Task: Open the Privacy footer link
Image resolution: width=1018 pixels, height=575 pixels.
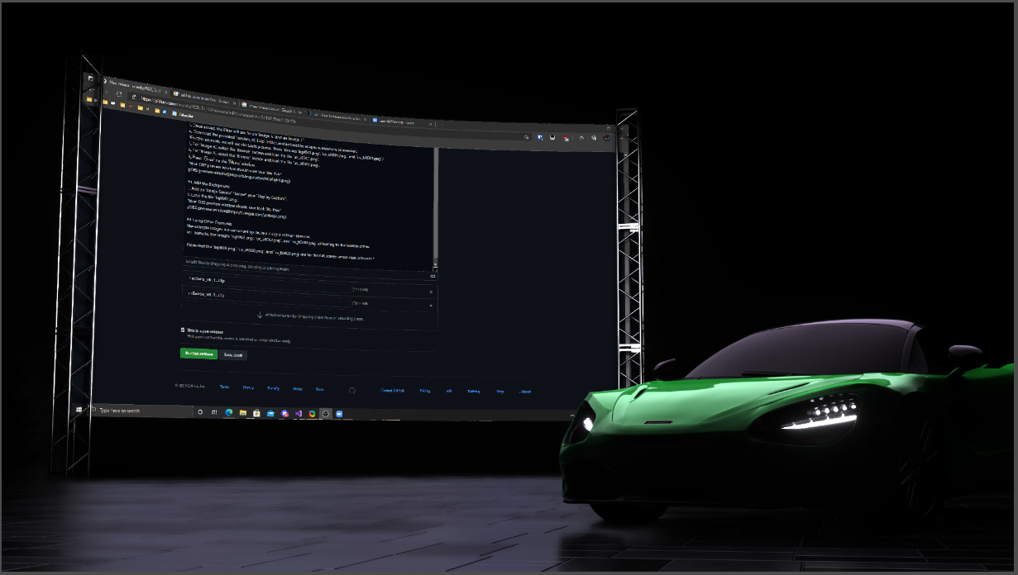Action: click(x=248, y=387)
